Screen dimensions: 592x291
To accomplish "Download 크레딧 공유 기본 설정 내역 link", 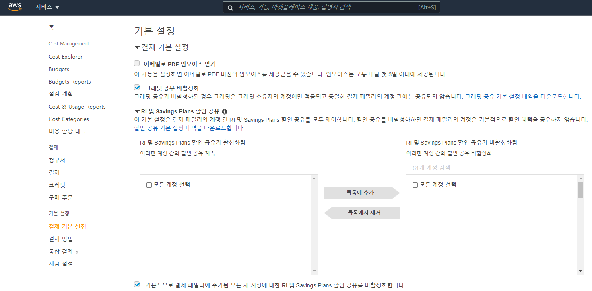I will tap(523, 96).
